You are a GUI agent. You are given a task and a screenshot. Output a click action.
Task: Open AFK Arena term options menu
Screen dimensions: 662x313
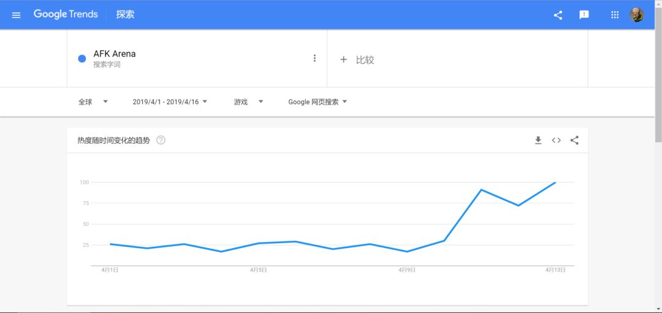tap(314, 58)
